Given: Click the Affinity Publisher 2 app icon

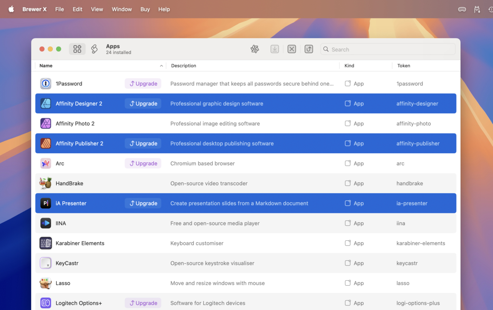Looking at the screenshot, I should pos(46,143).
